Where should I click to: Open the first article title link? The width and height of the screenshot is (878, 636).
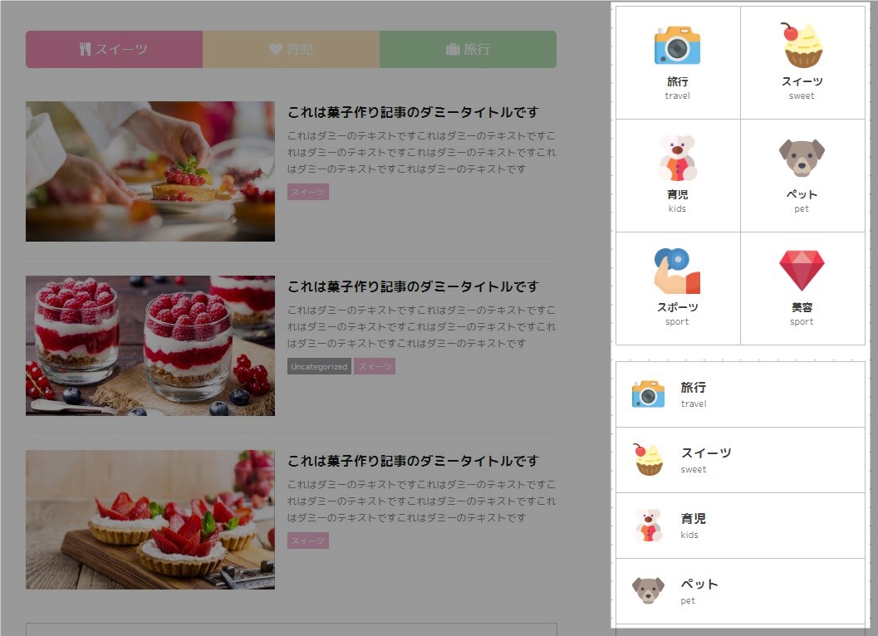click(413, 113)
